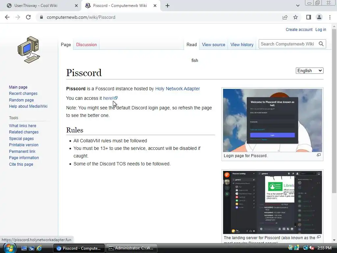This screenshot has width=337, height=253.
Task: Close the Pisscord wiki tab
Action: click(x=155, y=6)
